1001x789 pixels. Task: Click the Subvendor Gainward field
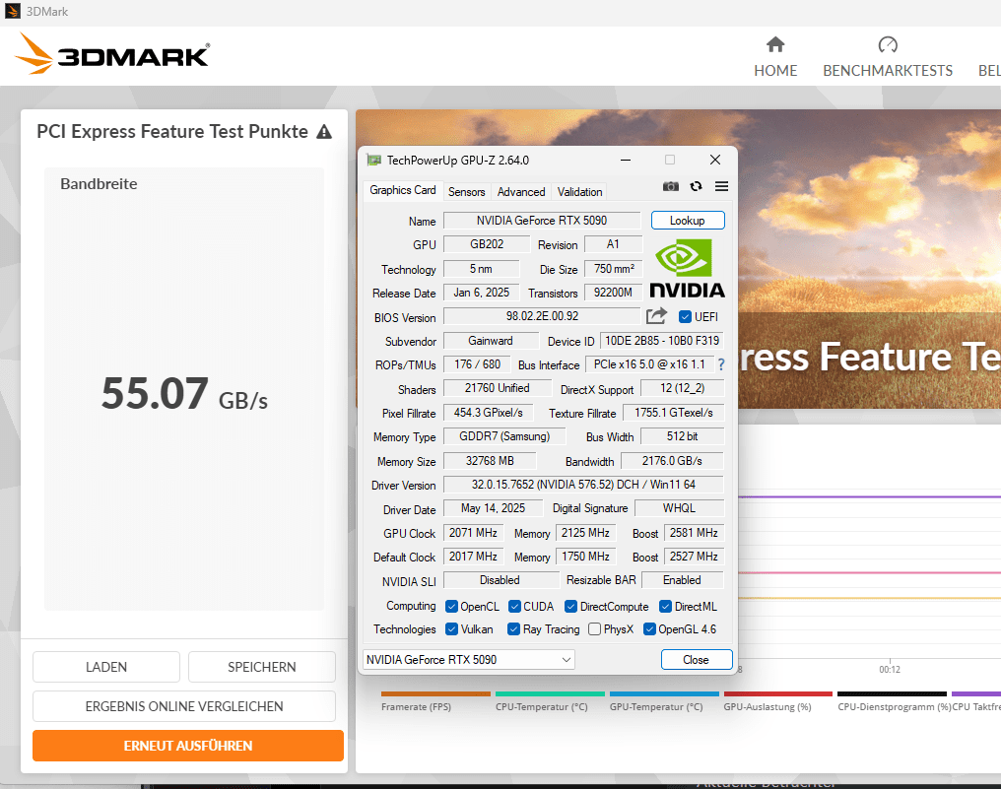[491, 340]
